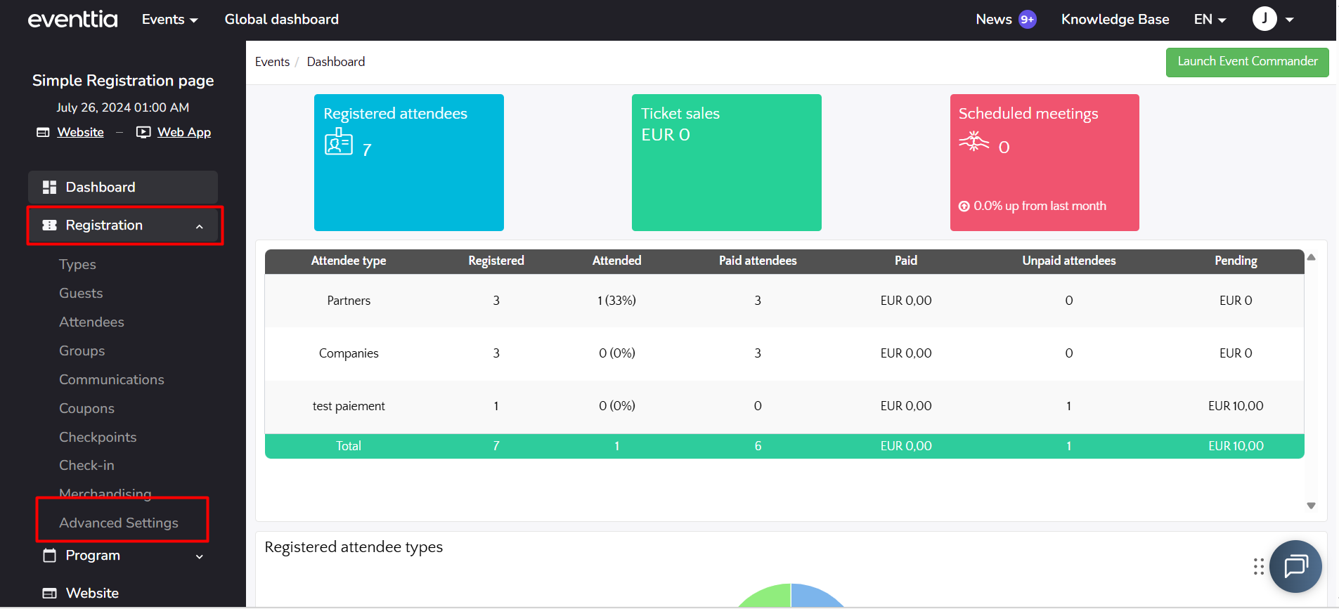Open the Events dropdown in top bar
This screenshot has width=1339, height=609.
(169, 20)
